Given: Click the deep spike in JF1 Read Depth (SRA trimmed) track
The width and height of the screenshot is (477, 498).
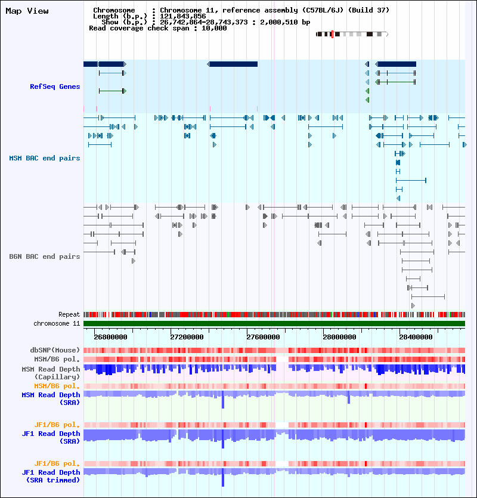Looking at the screenshot, I should 223,477.
